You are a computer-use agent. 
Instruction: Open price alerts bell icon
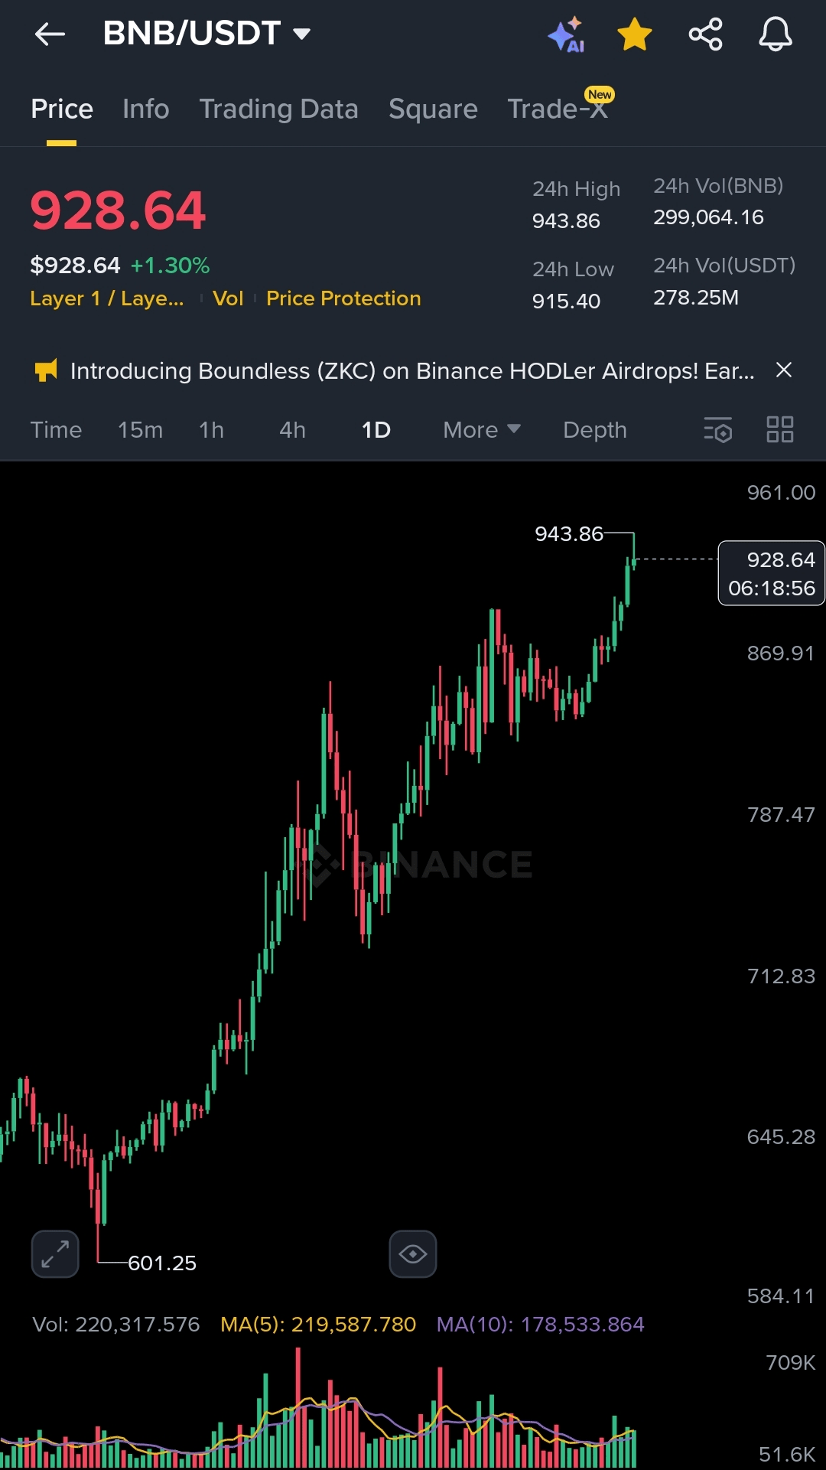(775, 34)
